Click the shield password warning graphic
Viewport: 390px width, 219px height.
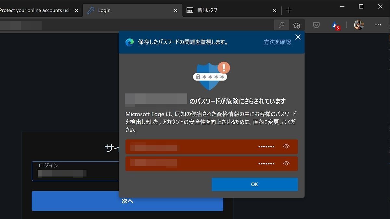point(211,76)
